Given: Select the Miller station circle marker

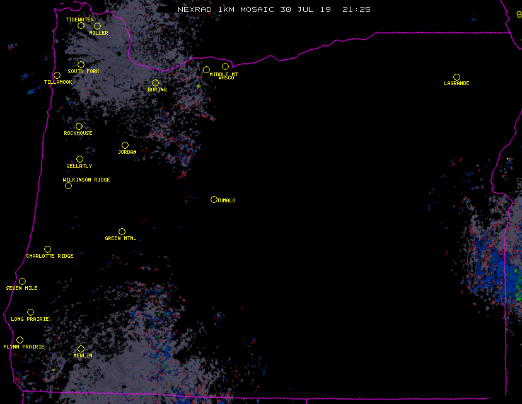Looking at the screenshot, I should (97, 26).
